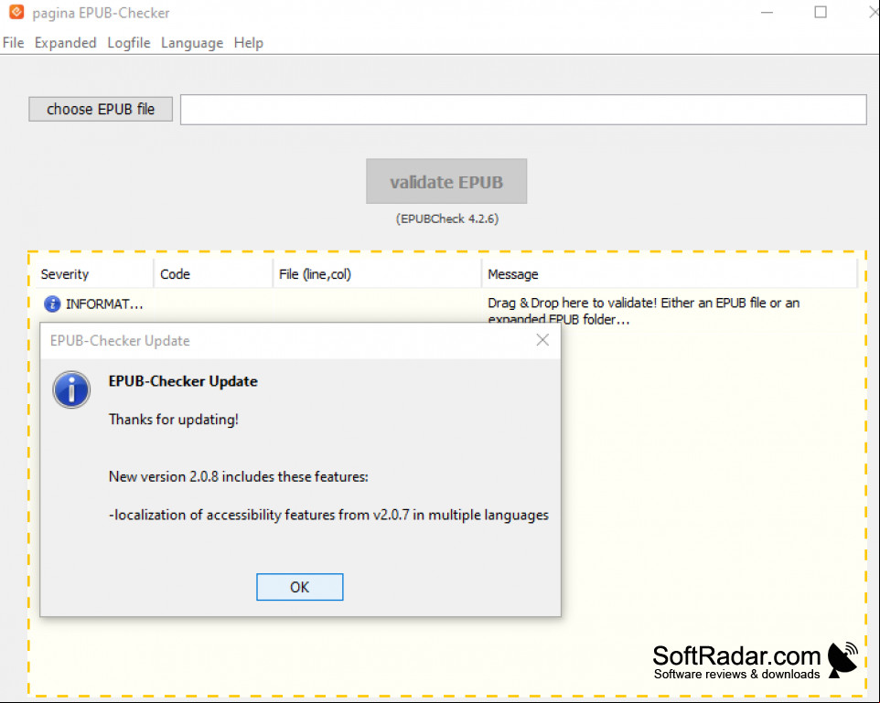The image size is (880, 703).
Task: Click the Severity column header
Action: coord(94,274)
